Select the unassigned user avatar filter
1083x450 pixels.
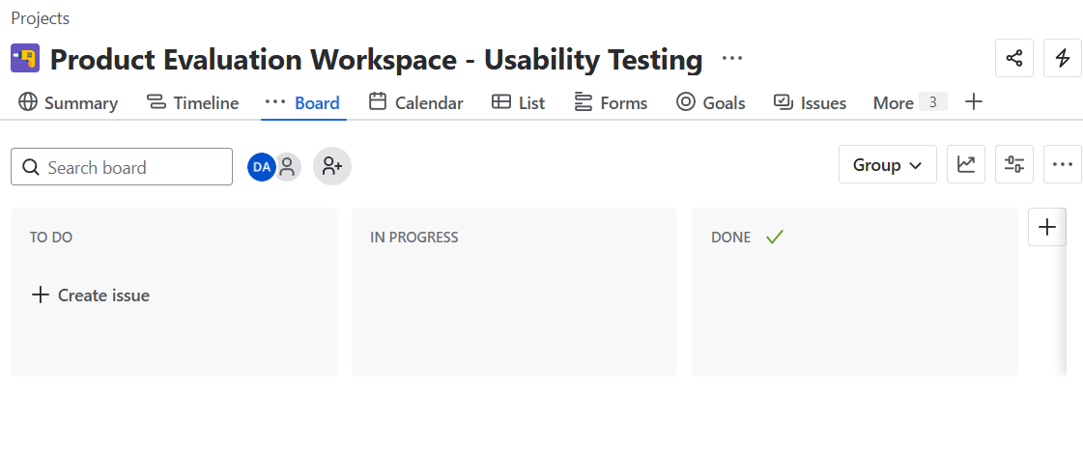(x=287, y=167)
